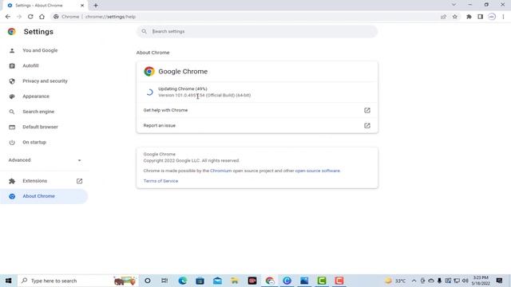Open Task View on the taskbar

coord(164,281)
